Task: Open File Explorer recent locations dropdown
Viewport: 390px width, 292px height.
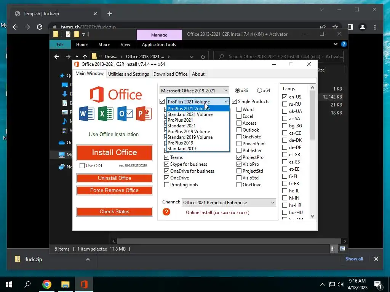Action: [77, 57]
